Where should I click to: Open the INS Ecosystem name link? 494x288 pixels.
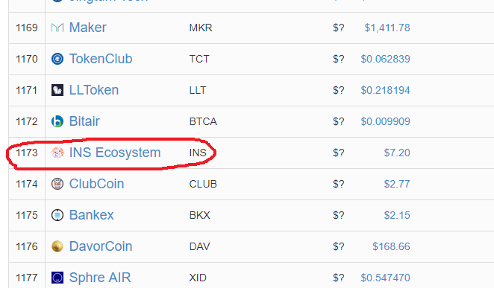[115, 153]
